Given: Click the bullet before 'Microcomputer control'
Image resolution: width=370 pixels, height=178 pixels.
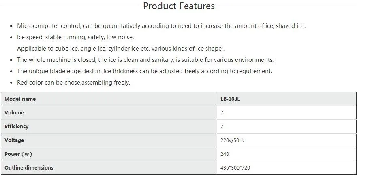Looking at the screenshot, I should [x=11, y=26].
